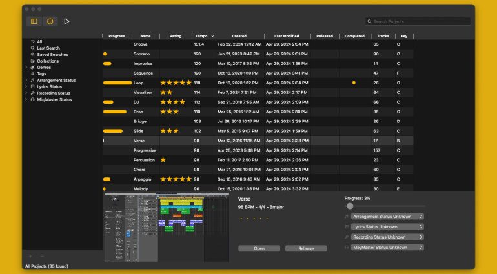497x274 pixels.
Task: Sort by the Last Modified column header
Action: (x=286, y=36)
